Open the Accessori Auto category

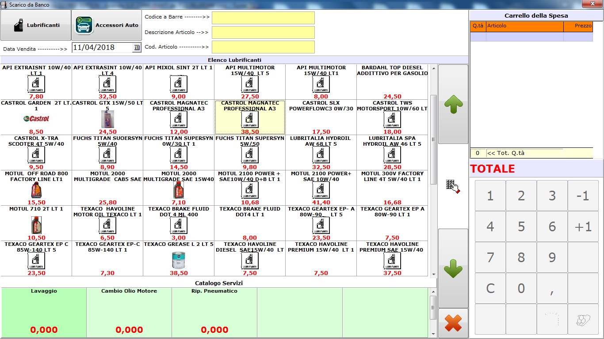107,25
